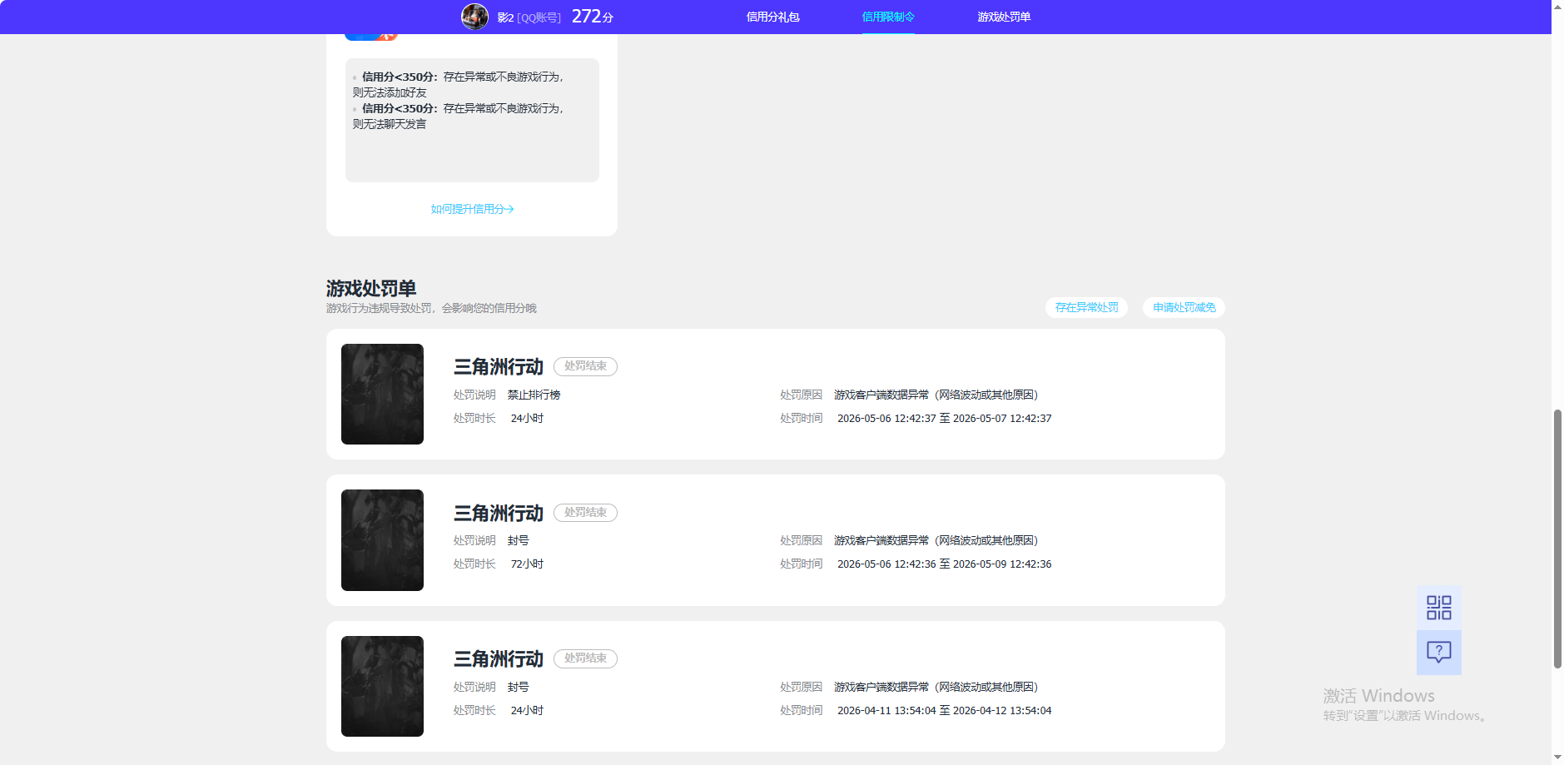Open thumbnail of 2026-04-11 penalty card
Image resolution: width=1564 pixels, height=765 pixels.
[x=382, y=686]
